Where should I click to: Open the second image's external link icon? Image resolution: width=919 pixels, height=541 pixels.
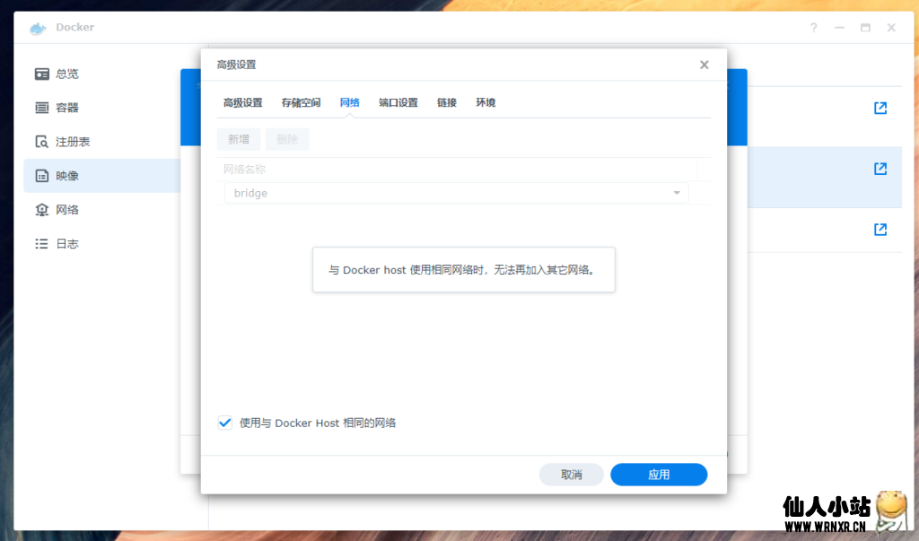880,169
